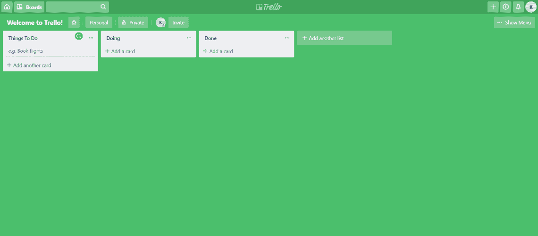Click the magnifier search icon
Viewport: 538px width, 236px height.
point(103,7)
